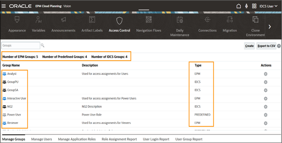
Task: Click the Actions column header
Action: pos(266,65)
